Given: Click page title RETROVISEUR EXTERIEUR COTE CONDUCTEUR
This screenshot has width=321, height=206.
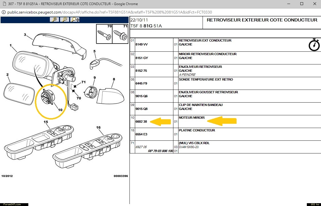Looking at the screenshot, I should 262,20.
